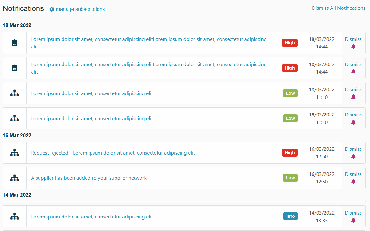Click the blue Info priority badge
370x231 pixels.
[x=290, y=216]
